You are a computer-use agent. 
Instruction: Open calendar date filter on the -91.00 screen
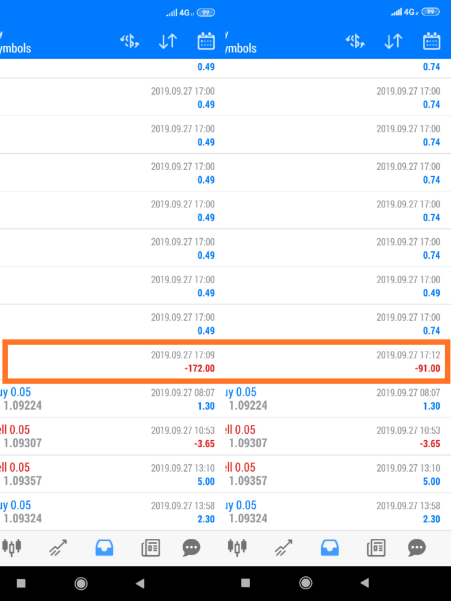pyautogui.click(x=432, y=42)
